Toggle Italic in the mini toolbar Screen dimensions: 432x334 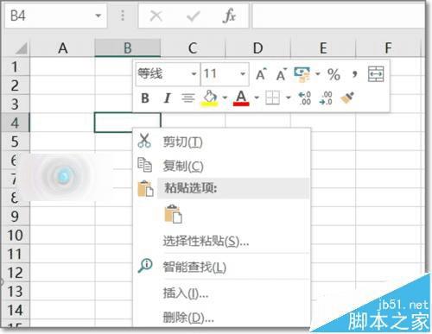(x=167, y=98)
